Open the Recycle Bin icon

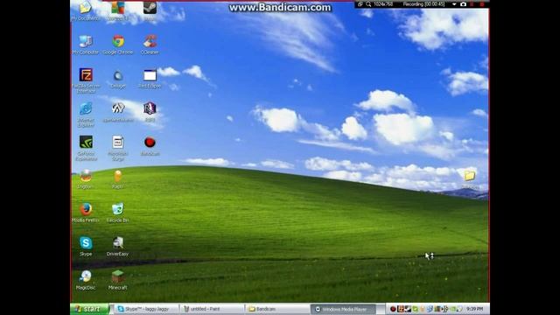click(x=117, y=213)
